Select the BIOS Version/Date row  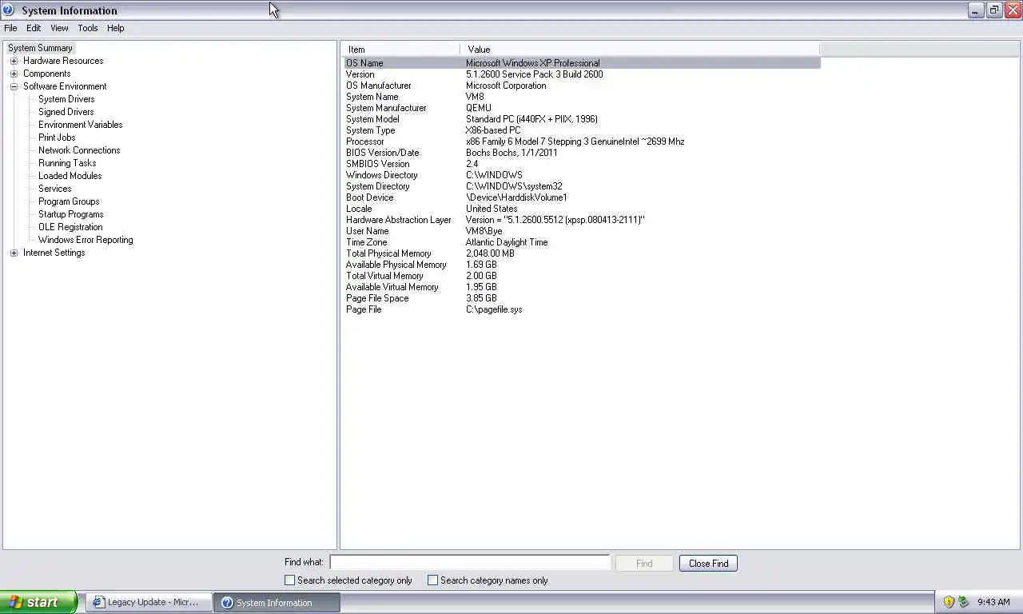tap(582, 153)
